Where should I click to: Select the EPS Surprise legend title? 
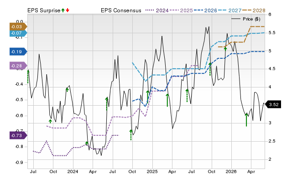(44, 10)
